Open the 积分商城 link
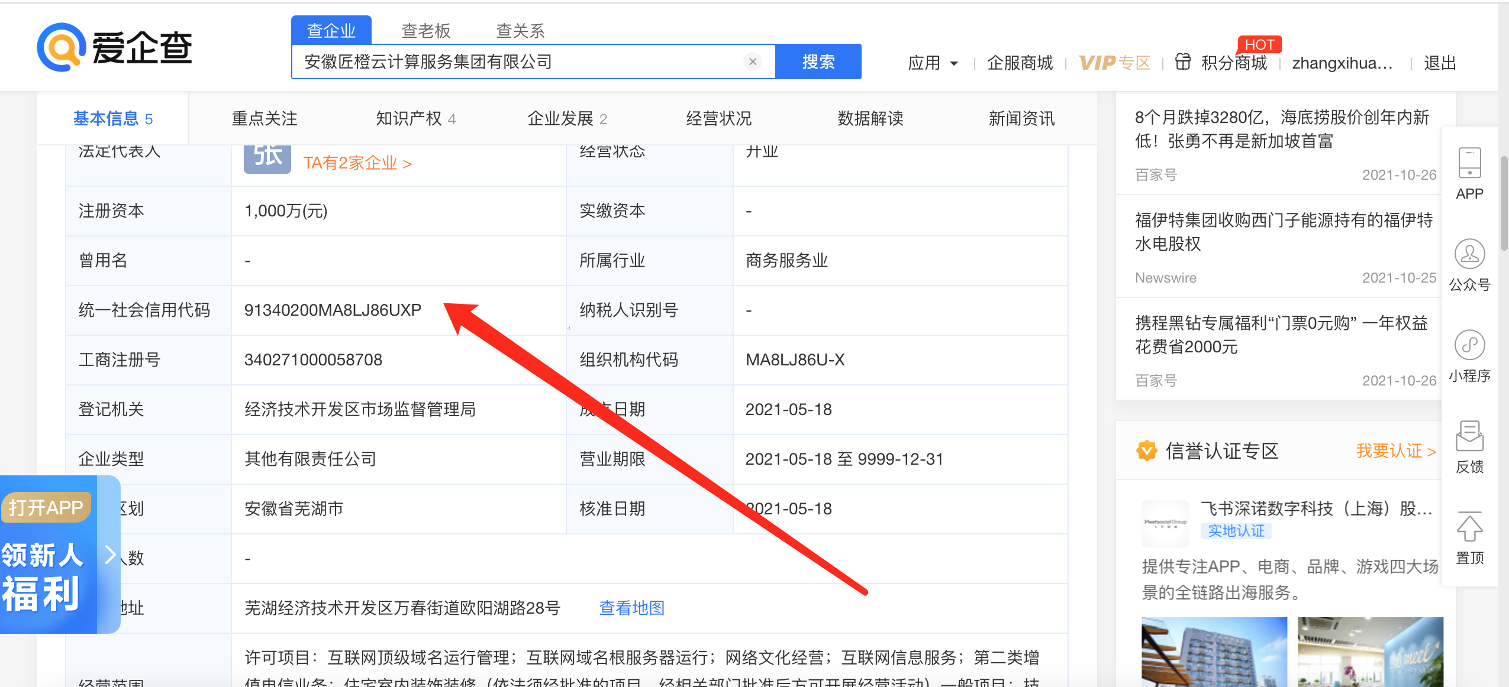This screenshot has width=1509, height=687. click(1234, 63)
